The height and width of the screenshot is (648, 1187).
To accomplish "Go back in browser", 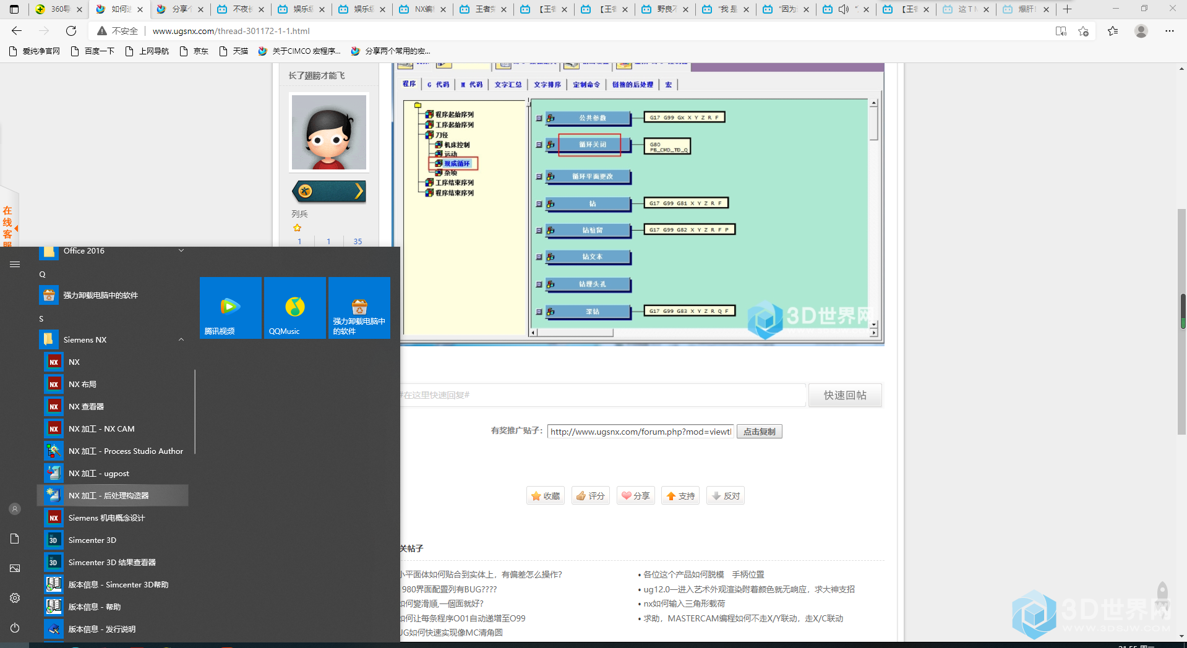I will click(17, 31).
